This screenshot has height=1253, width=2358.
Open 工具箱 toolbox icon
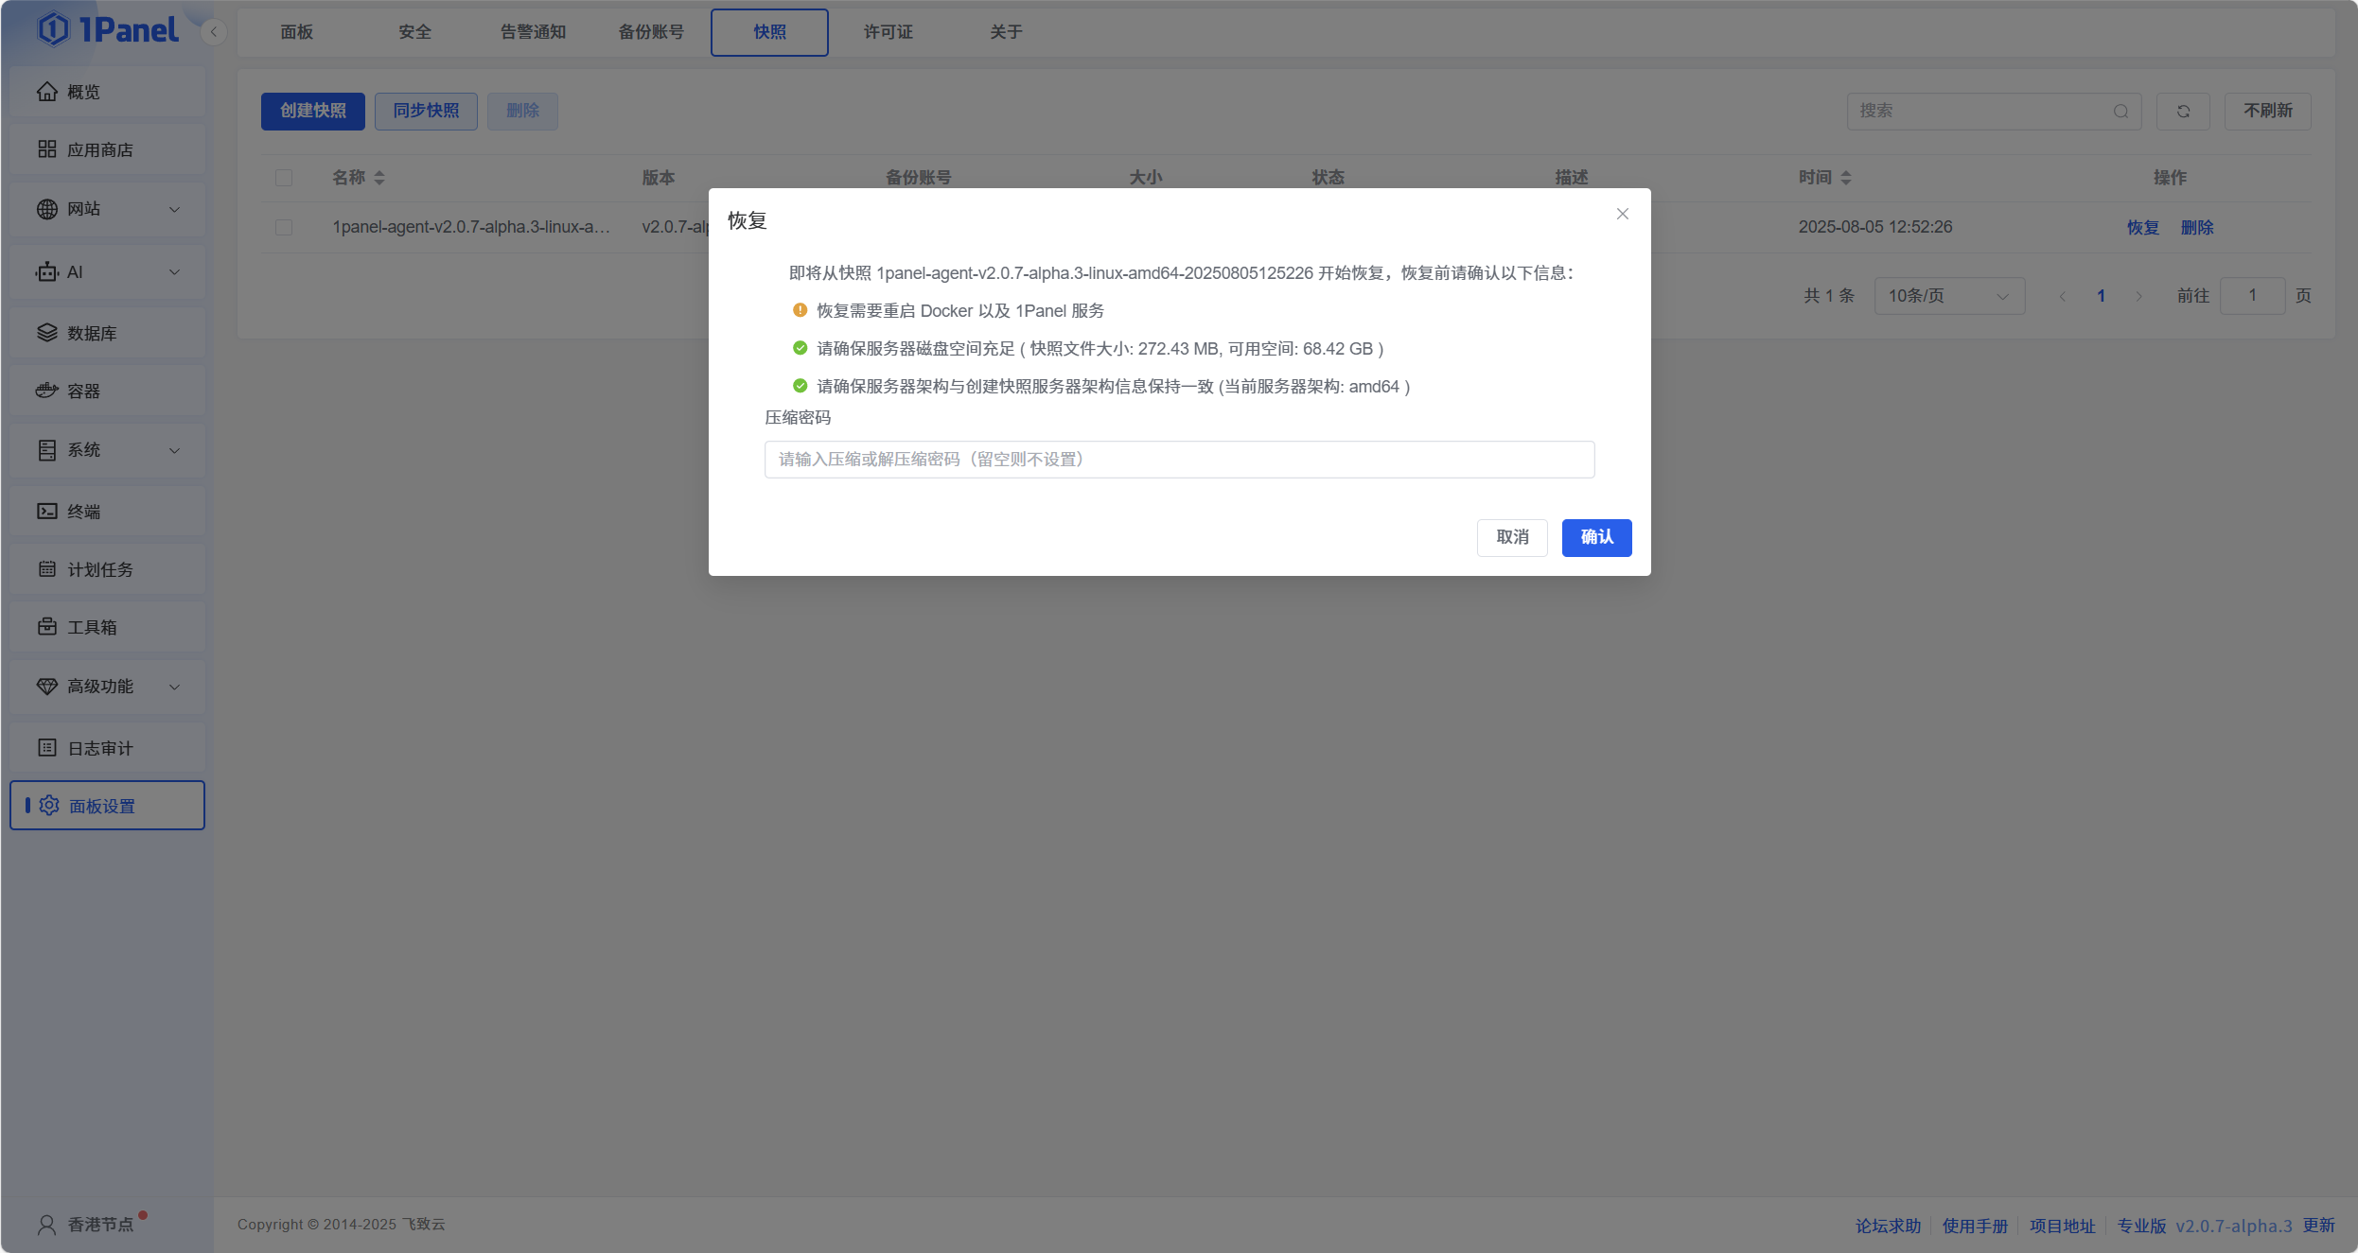(47, 627)
